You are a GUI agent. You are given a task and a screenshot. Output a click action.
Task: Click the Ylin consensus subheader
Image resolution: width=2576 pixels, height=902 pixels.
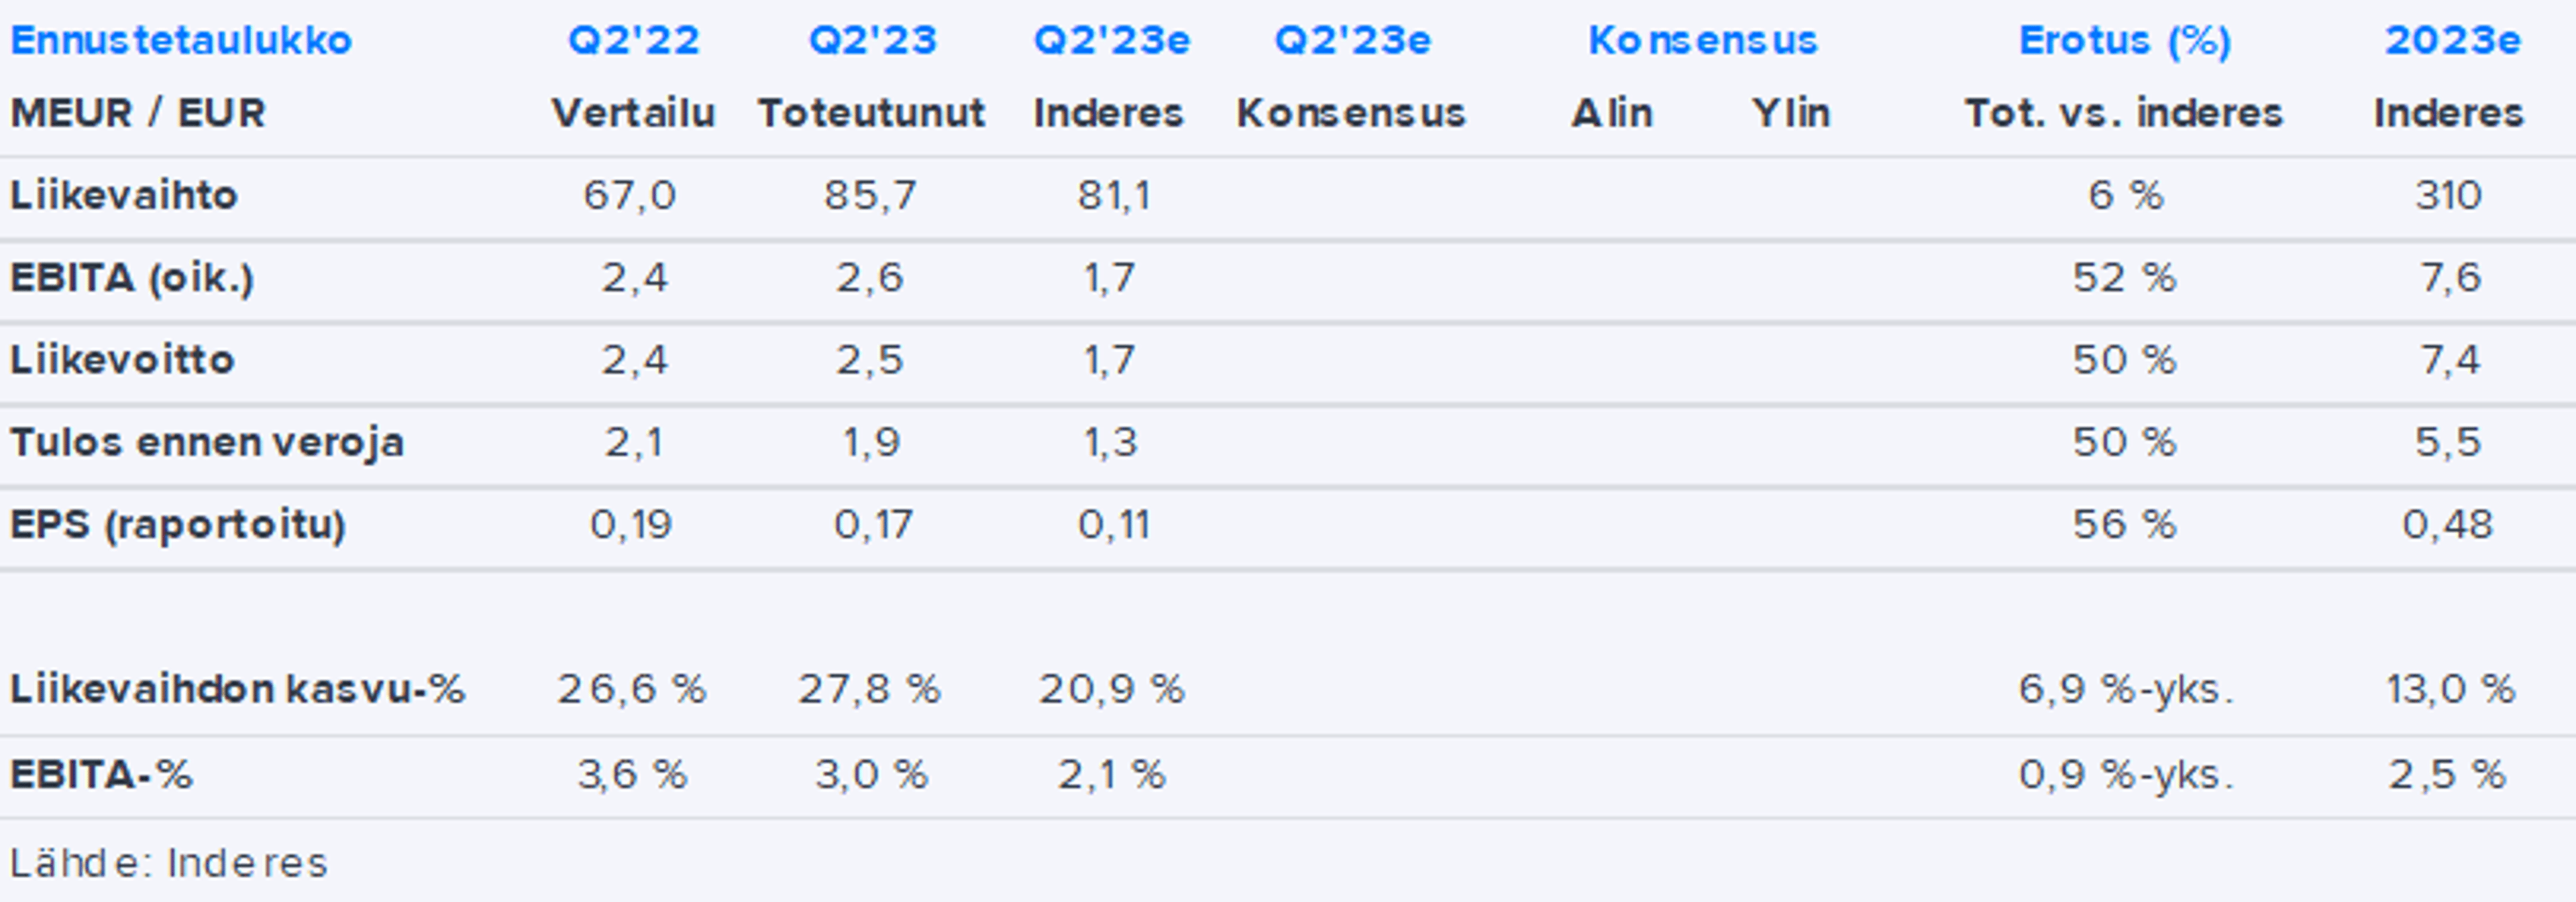(x=1790, y=113)
